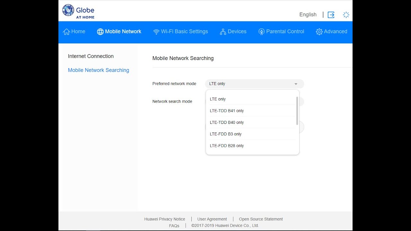Open the Home tab
411x231 pixels.
pyautogui.click(x=74, y=32)
